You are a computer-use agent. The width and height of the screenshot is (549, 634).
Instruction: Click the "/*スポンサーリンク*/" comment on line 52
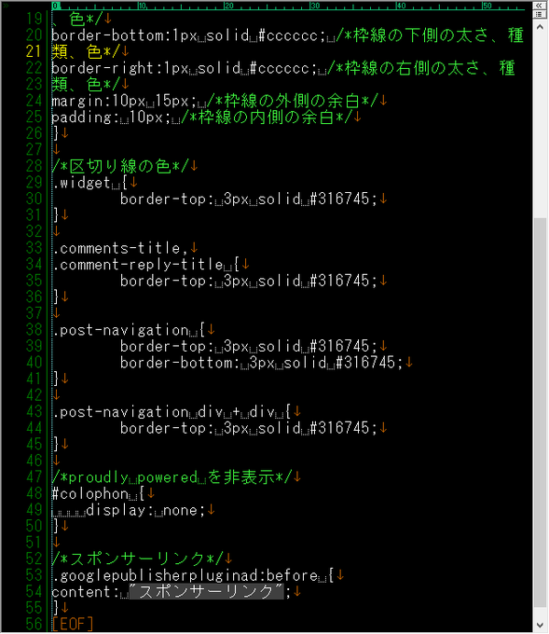point(138,558)
